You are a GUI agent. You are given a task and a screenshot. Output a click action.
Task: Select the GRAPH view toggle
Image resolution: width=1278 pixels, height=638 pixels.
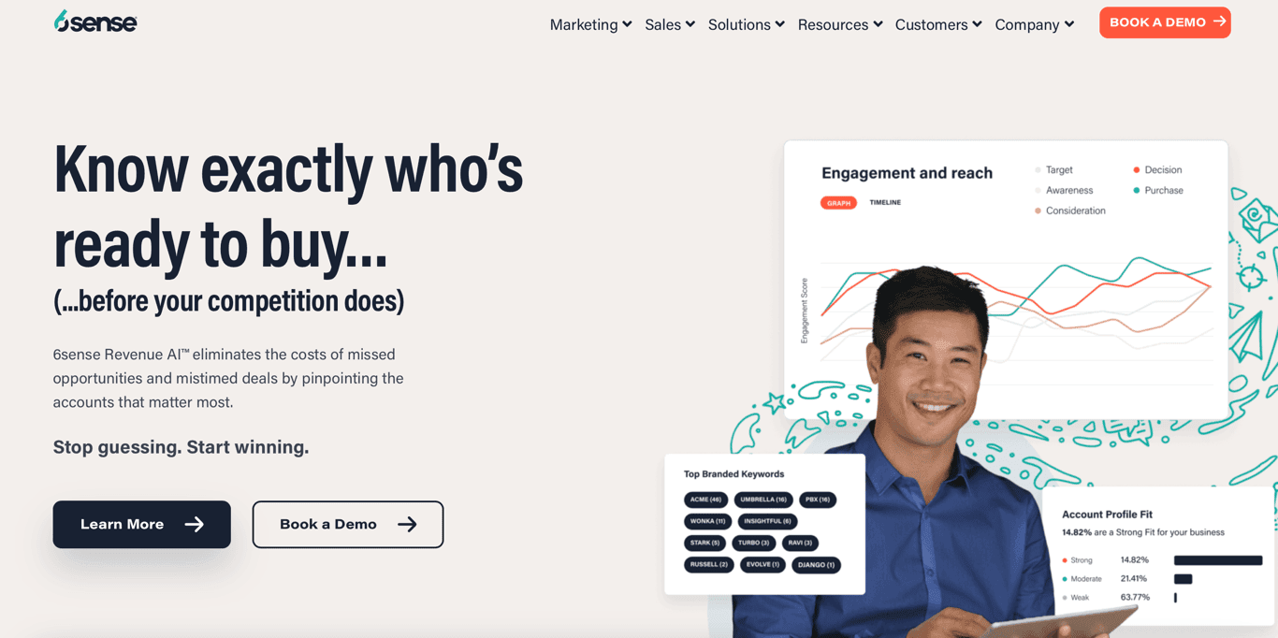click(838, 203)
